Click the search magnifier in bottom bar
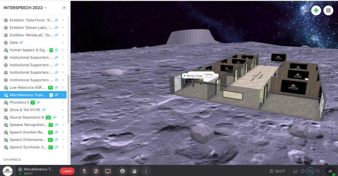Viewport: 338px width, 176px height. click(x=318, y=171)
